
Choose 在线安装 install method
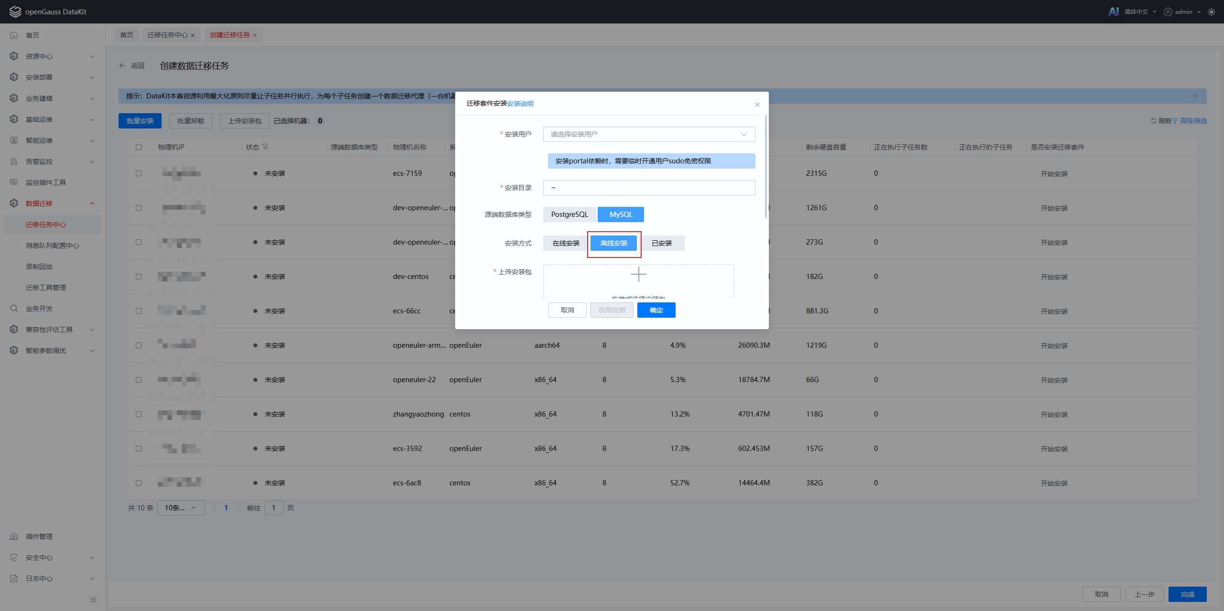coord(566,243)
